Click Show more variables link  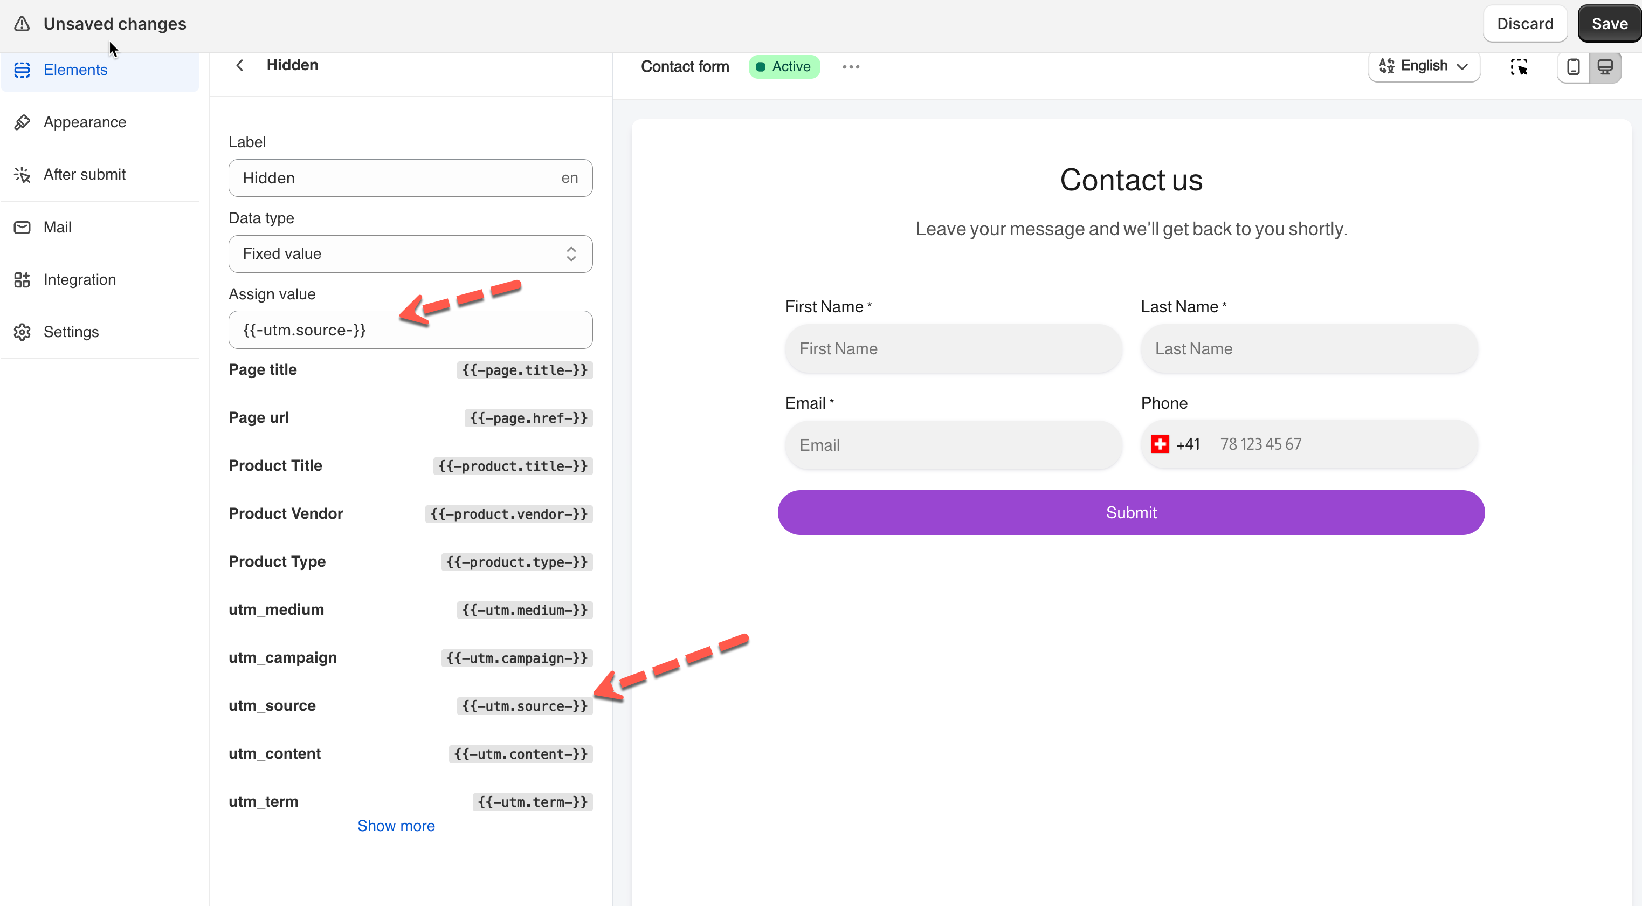(396, 826)
